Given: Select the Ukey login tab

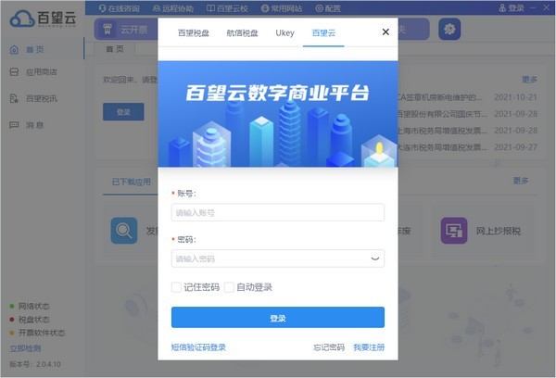Looking at the screenshot, I should pos(284,33).
